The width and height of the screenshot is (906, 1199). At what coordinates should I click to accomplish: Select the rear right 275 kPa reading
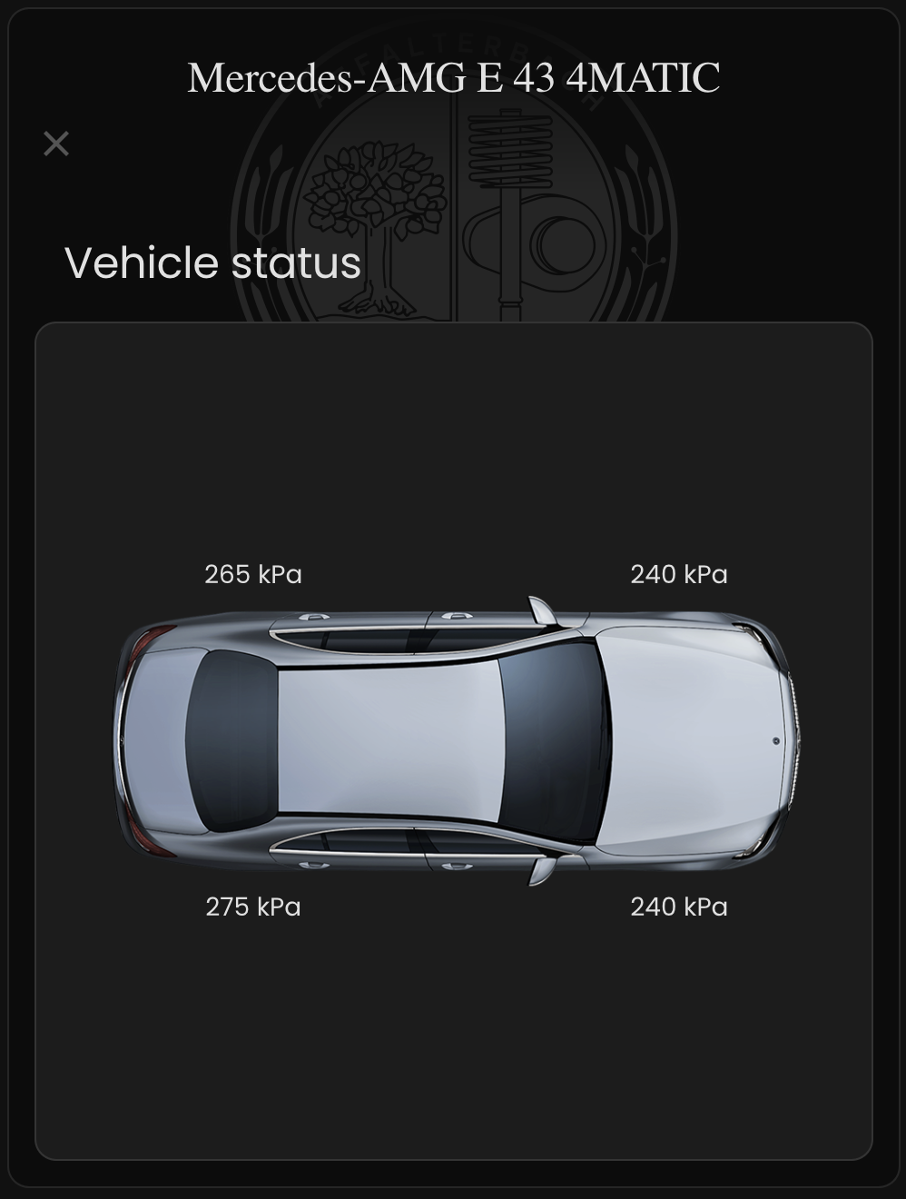coord(253,907)
